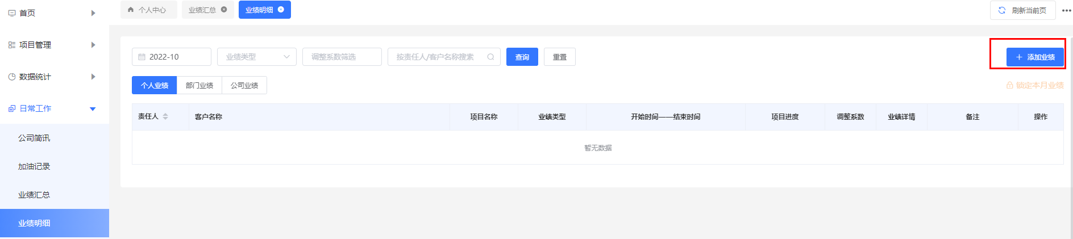This screenshot has width=1073, height=239.
Task: Click the lock icon for 锁定本月业绩
Action: pyautogui.click(x=1010, y=85)
